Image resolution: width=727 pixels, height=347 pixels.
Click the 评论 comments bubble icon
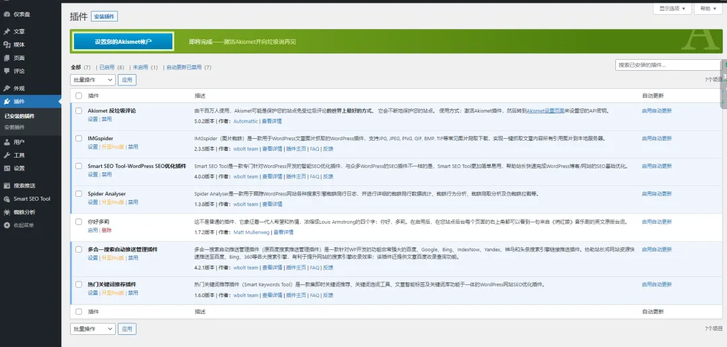pos(7,71)
